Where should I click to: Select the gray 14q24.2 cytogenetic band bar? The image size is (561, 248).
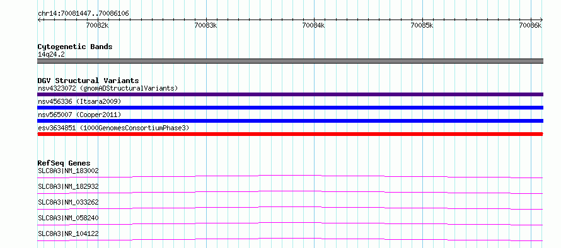coord(290,61)
